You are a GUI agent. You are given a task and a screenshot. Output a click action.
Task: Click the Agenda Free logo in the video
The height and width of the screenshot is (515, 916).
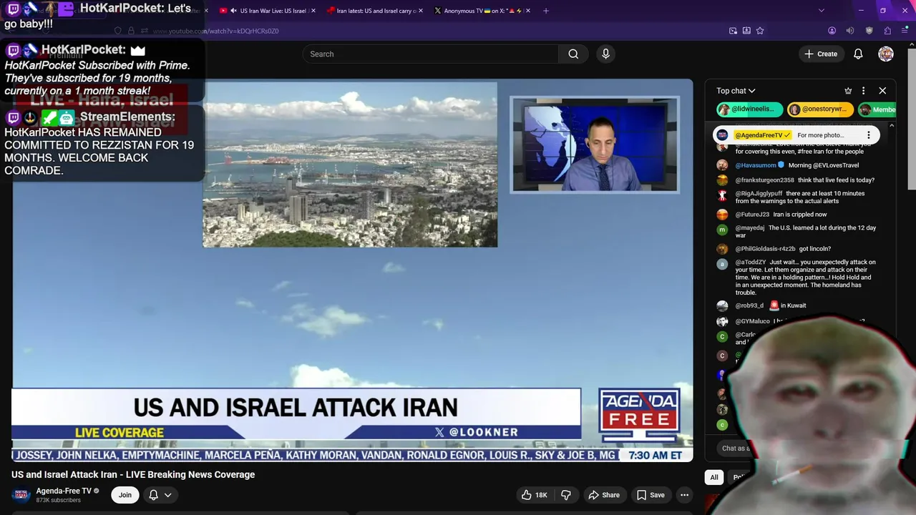(638, 416)
